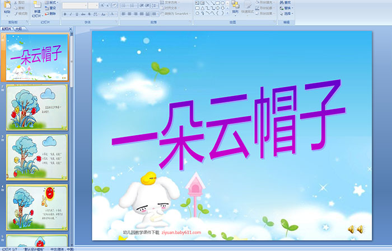Open the font size combo box

93,6
